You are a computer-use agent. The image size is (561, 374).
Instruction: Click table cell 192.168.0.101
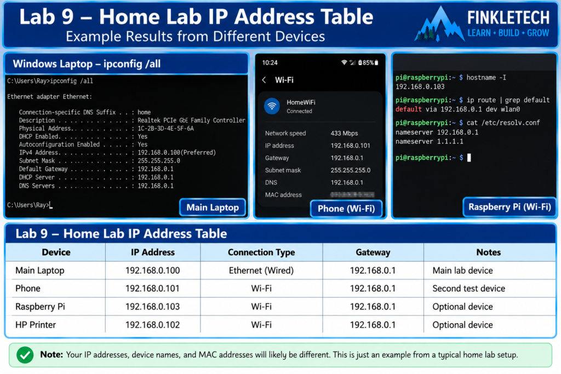pyautogui.click(x=152, y=289)
